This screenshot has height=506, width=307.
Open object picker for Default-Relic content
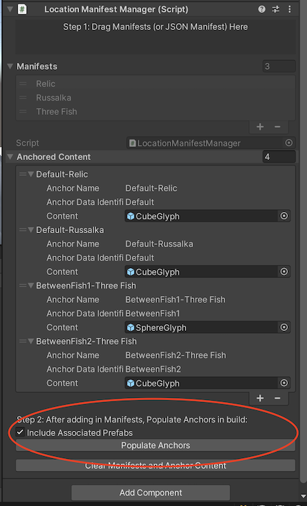[x=284, y=216]
